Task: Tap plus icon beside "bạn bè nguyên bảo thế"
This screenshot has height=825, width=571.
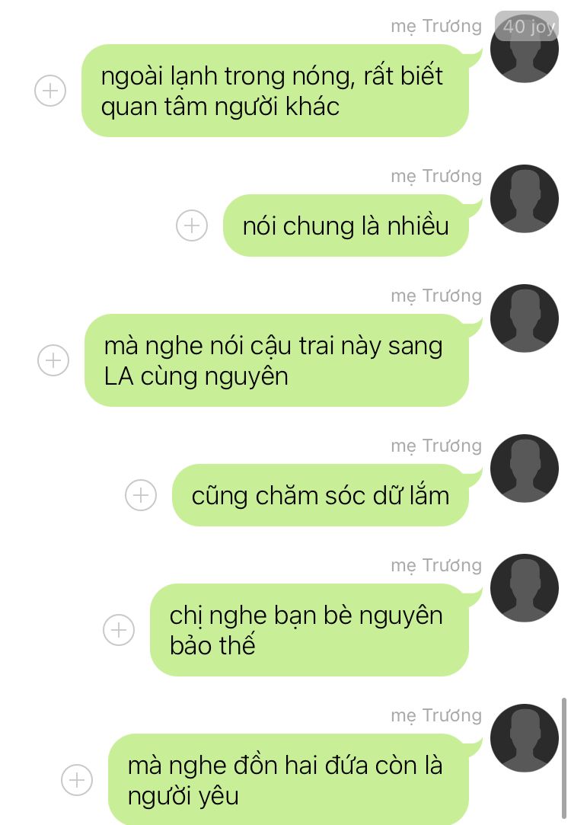Action: [x=118, y=630]
